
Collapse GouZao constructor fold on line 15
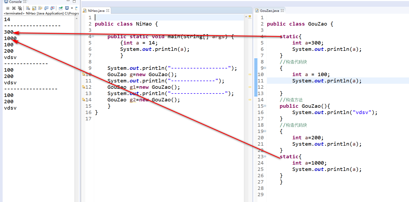click(x=265, y=106)
